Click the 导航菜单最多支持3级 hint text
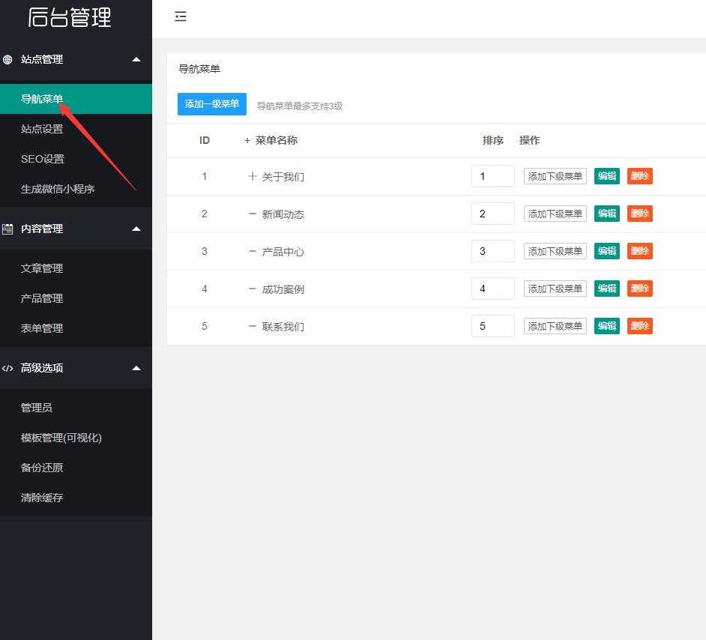 click(300, 106)
